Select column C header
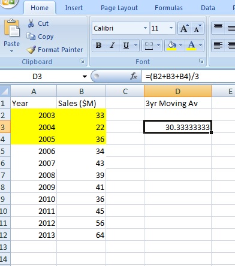Viewport: 235px width, 266px height. pos(125,91)
